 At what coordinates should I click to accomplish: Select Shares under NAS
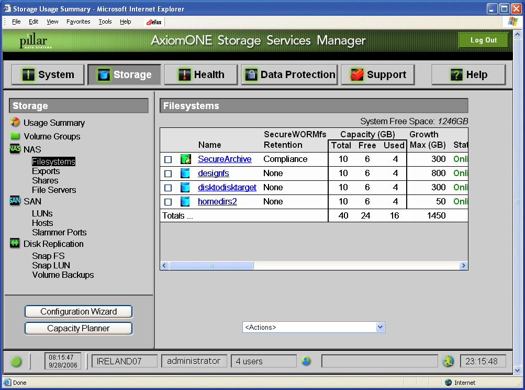[45, 180]
